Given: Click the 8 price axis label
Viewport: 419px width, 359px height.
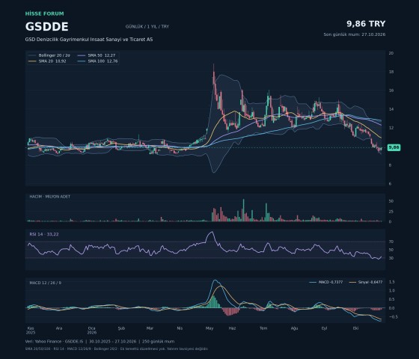Looking at the screenshot, I should click(390, 165).
